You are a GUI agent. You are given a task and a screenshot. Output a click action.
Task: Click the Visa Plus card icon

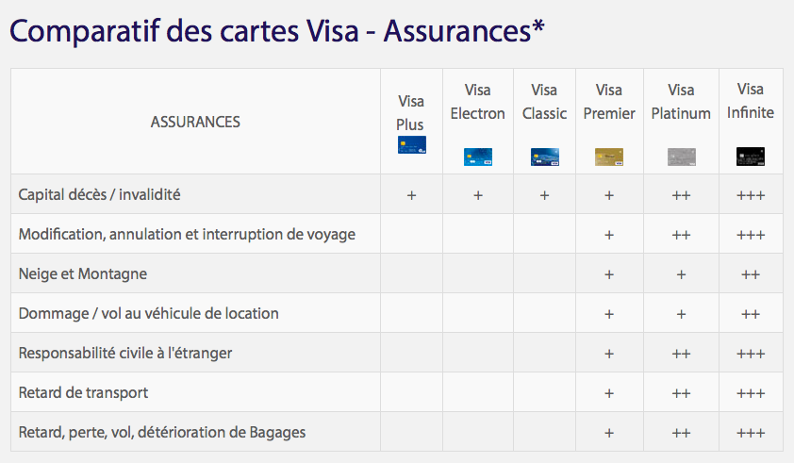411,144
